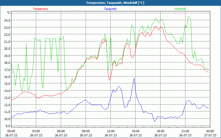Click the °C unit label
This screenshot has height=138, width=221.
tap(9, 13)
